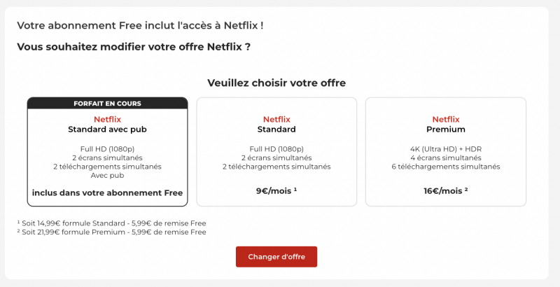Click the 21,99€ formule Premium footnote
The width and height of the screenshot is (560, 287).
tap(112, 232)
